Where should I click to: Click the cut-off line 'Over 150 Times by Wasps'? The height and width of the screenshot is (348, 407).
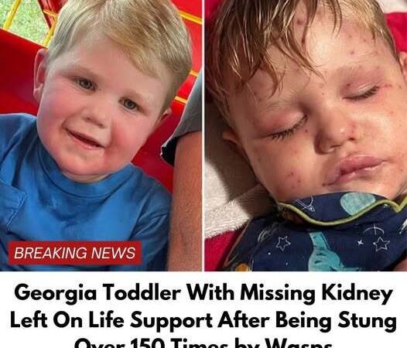[203, 343]
